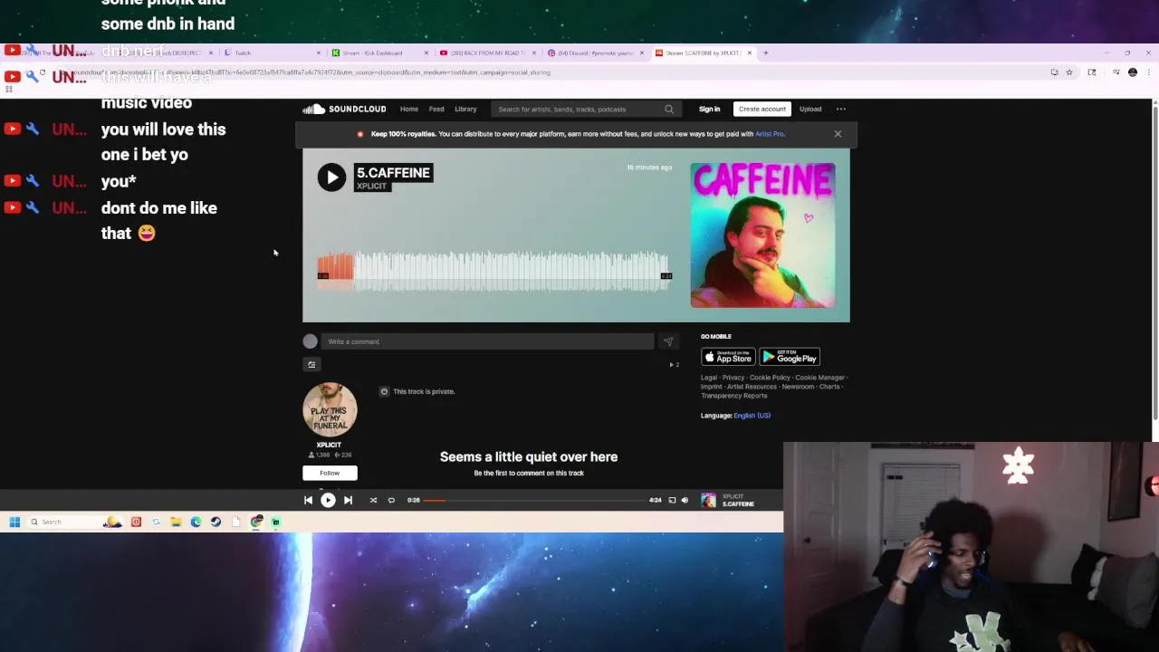Open the CAFFEINE cover artwork
The image size is (1159, 652).
762,235
